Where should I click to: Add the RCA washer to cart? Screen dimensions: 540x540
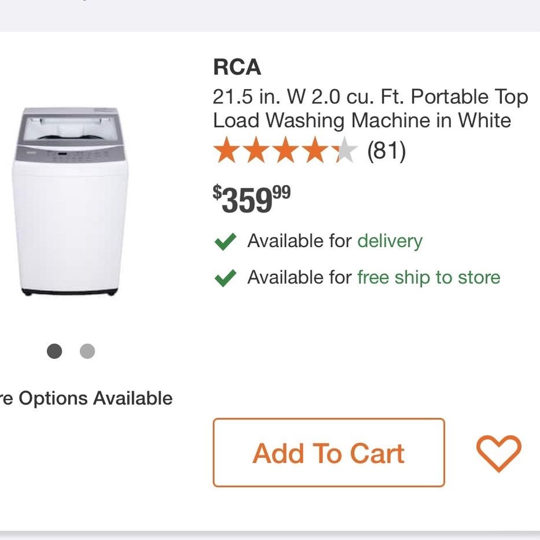pos(329,453)
